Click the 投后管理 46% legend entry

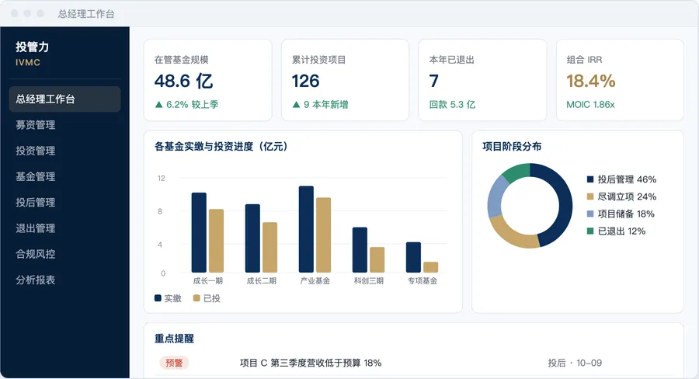click(x=621, y=179)
